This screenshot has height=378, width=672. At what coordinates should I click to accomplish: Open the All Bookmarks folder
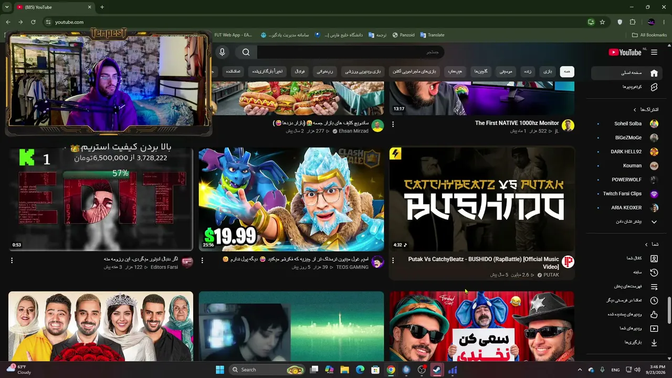pyautogui.click(x=649, y=35)
